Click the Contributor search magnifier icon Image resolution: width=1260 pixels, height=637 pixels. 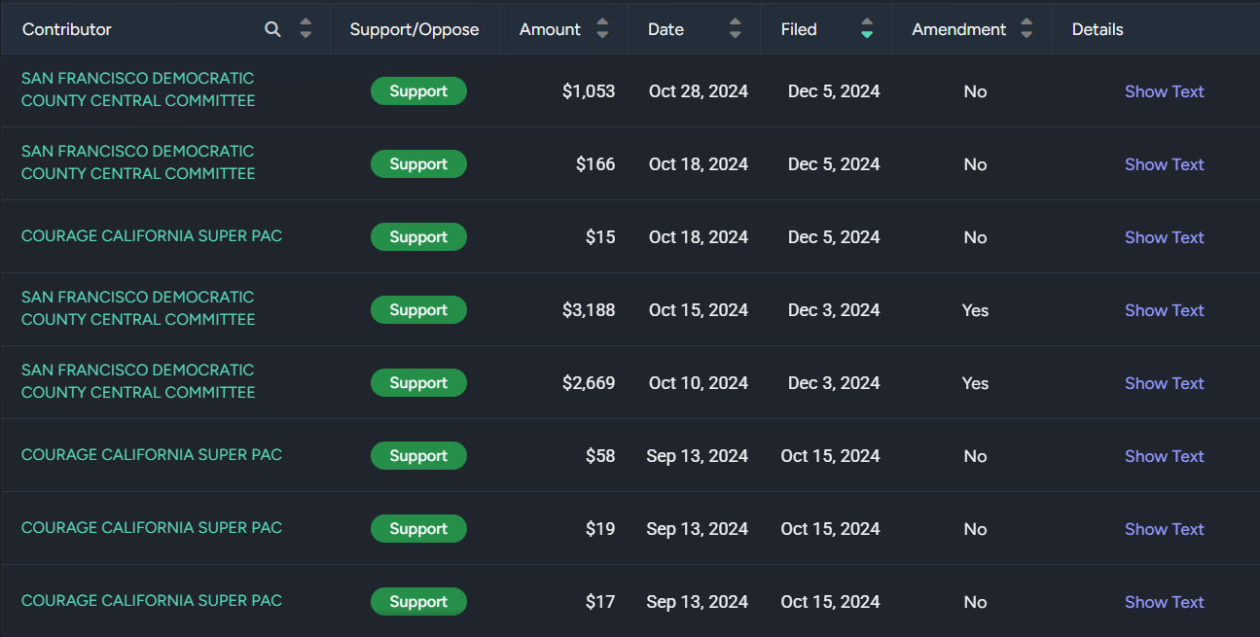click(x=272, y=29)
